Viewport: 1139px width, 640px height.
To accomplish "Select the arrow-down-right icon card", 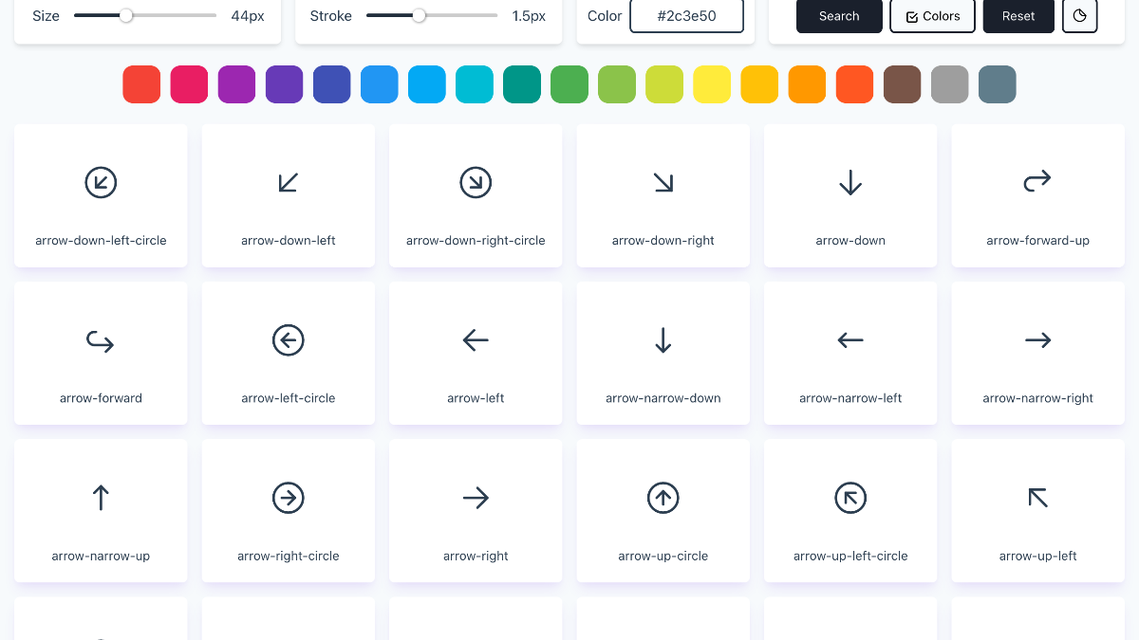I will (x=663, y=195).
